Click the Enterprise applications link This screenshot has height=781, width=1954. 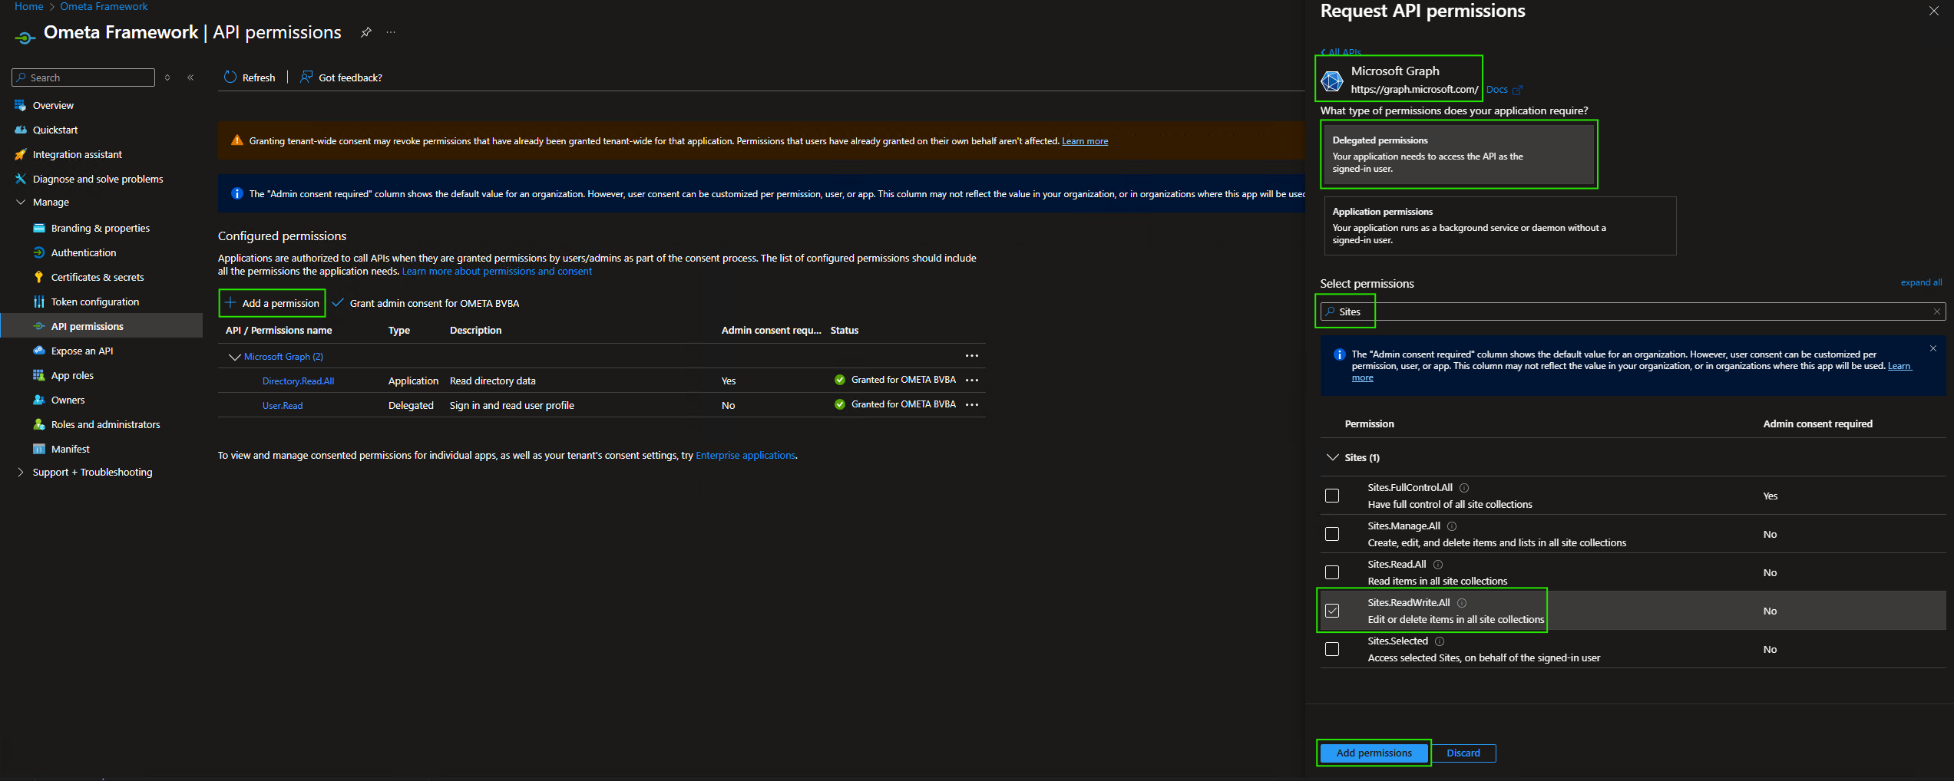click(x=746, y=456)
